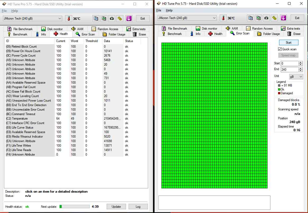Open Help menu in Health window
Viewport: 308px width, 213px height.
[15, 11]
